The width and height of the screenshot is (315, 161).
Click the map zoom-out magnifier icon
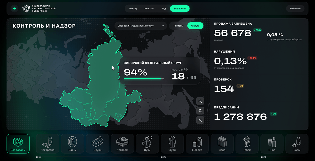(x=200, y=110)
